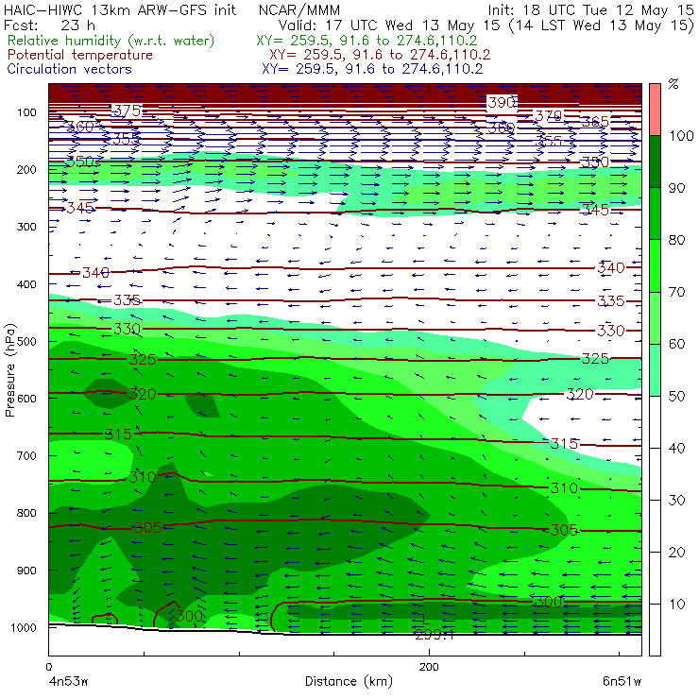This screenshot has height=699, width=699.
Task: Select the '375' contour label
Action: click(128, 111)
